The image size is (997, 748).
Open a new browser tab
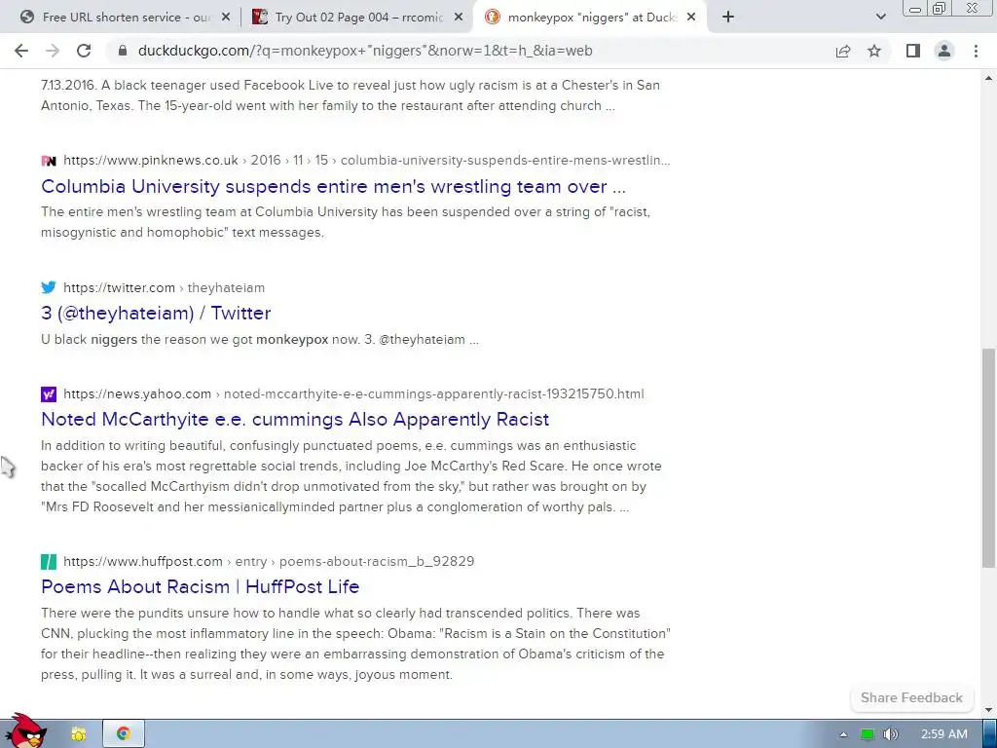(728, 18)
